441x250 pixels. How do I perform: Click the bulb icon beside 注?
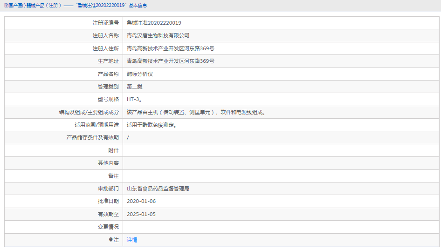(x=110, y=240)
